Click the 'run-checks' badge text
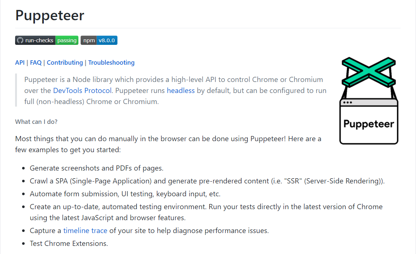This screenshot has width=416, height=254. (x=39, y=40)
